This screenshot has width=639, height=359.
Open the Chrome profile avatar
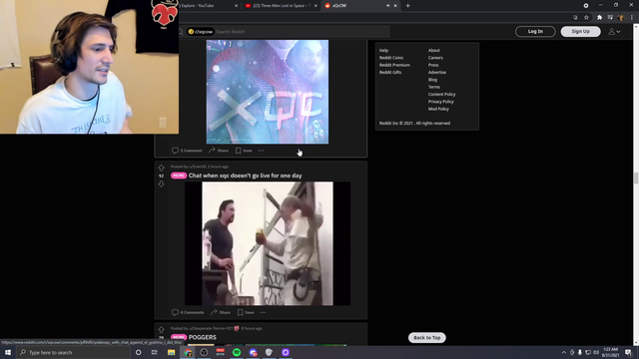pyautogui.click(x=621, y=18)
